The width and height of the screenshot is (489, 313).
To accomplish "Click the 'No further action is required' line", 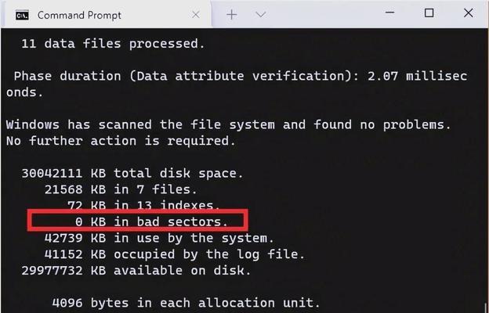I will [121, 141].
